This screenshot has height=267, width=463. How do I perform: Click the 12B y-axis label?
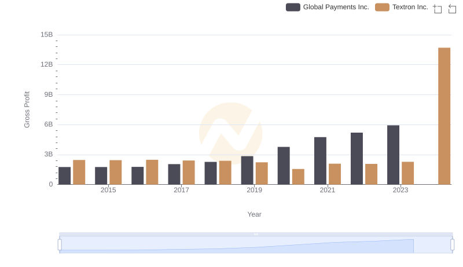click(47, 64)
